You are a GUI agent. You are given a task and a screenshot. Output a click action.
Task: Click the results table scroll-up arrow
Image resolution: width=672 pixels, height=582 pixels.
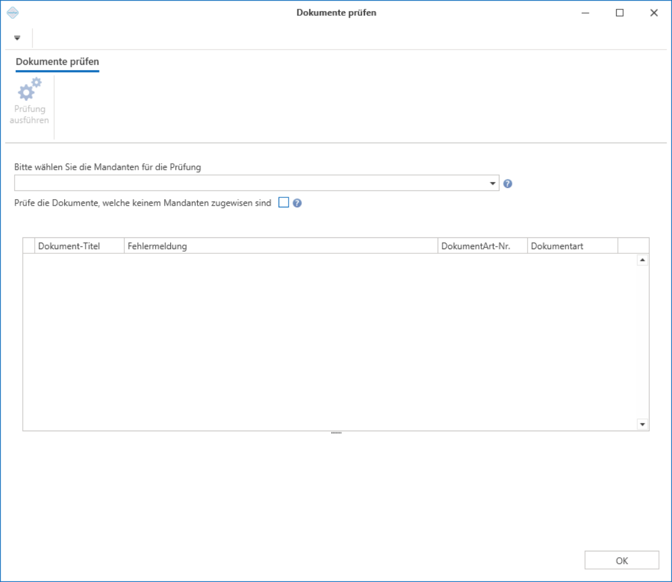click(643, 260)
